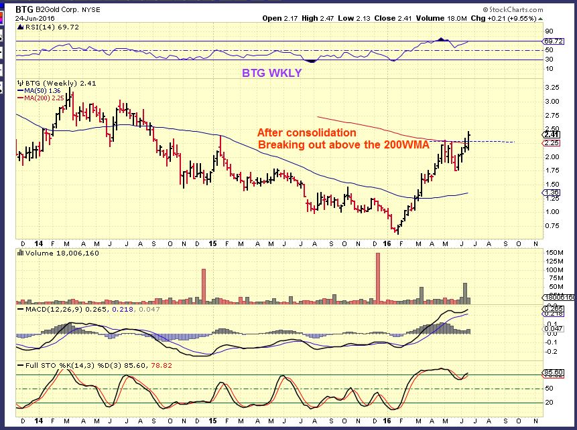Image resolution: width=577 pixels, height=430 pixels.
Task: Click the Chg +0.21 (+9.55%) value
Action: coord(503,18)
